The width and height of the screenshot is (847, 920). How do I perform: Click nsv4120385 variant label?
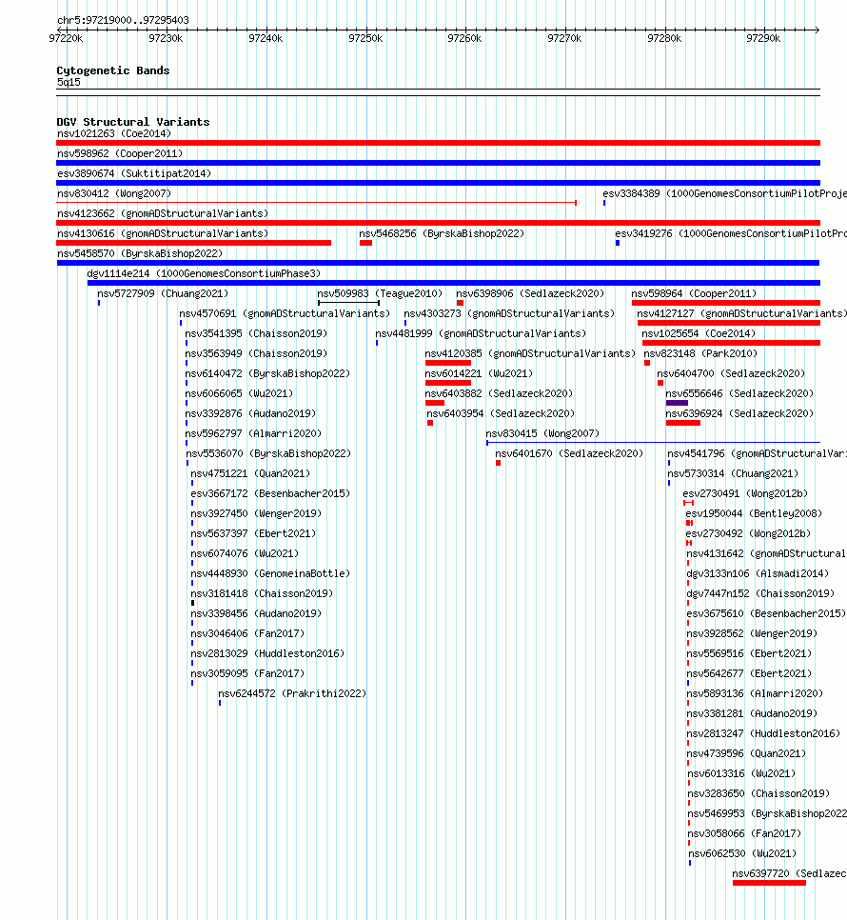click(530, 353)
